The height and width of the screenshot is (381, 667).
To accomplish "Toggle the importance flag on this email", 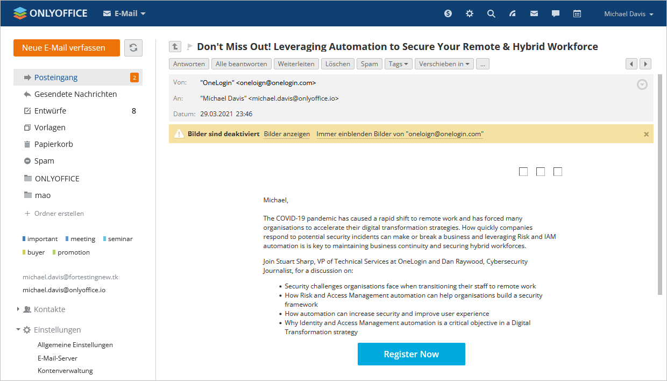I will click(x=189, y=47).
